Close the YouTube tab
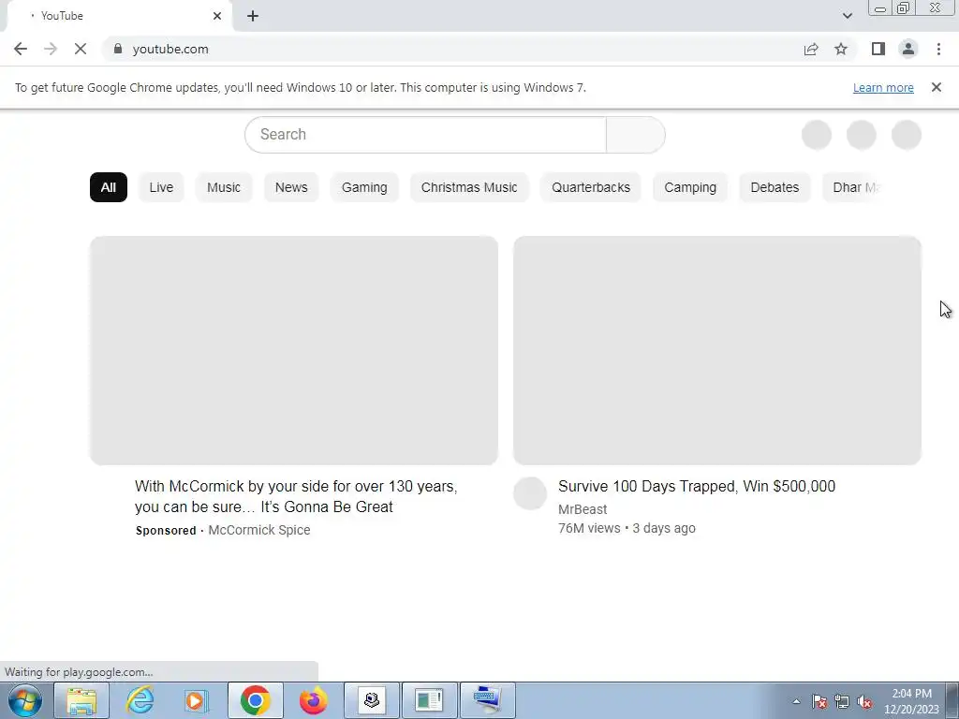The image size is (959, 719). pos(217,16)
